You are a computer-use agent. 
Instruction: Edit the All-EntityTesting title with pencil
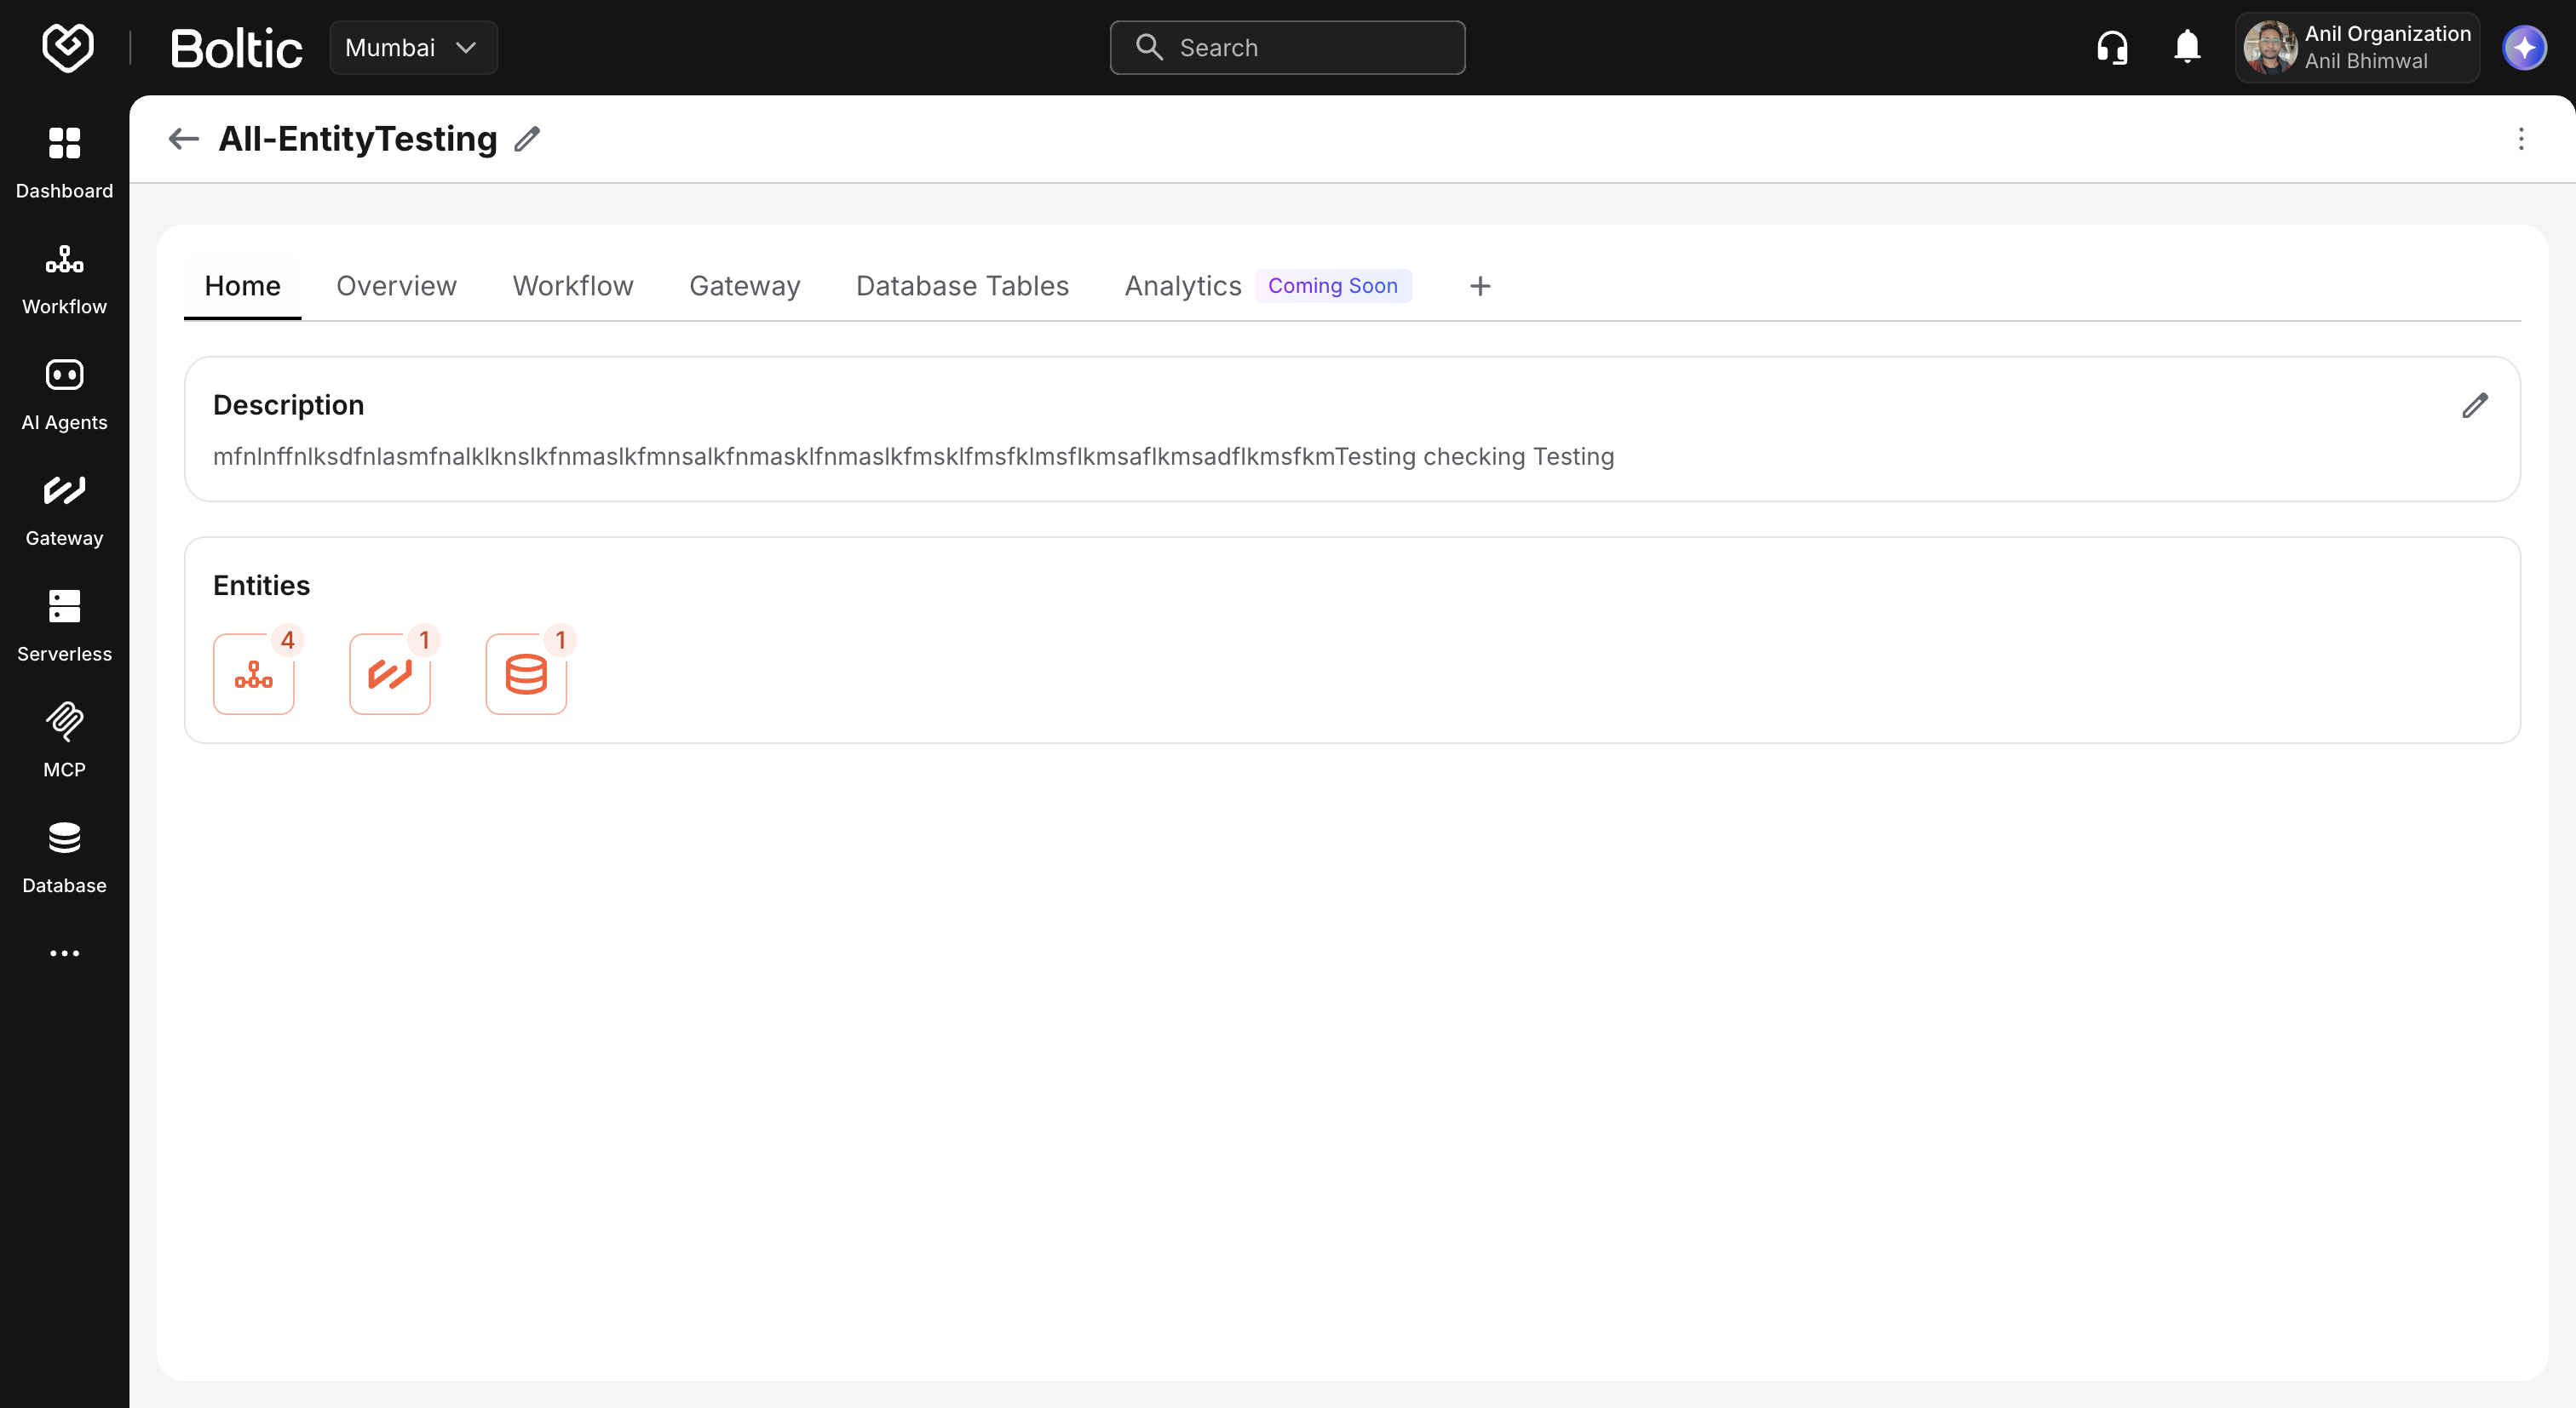[527, 139]
